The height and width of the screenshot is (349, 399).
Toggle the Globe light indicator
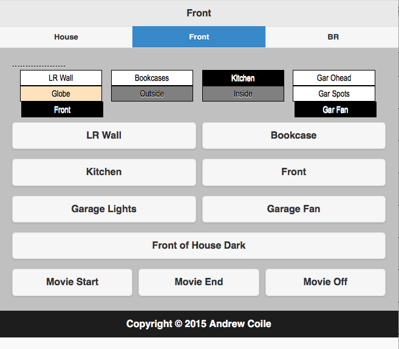[61, 94]
